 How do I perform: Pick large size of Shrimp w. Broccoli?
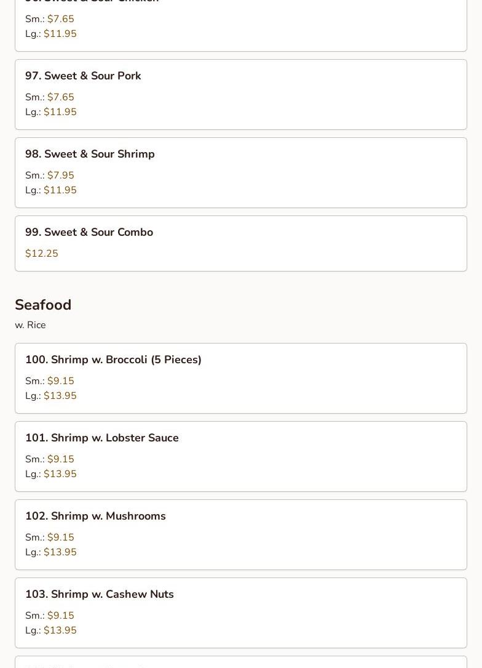click(x=60, y=396)
